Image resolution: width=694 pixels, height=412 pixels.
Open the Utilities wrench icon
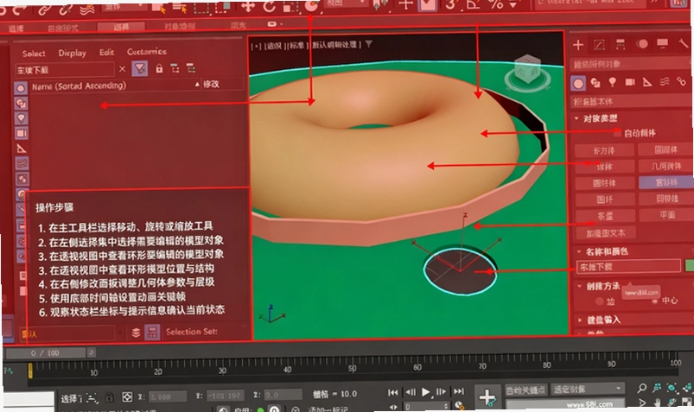tap(683, 42)
